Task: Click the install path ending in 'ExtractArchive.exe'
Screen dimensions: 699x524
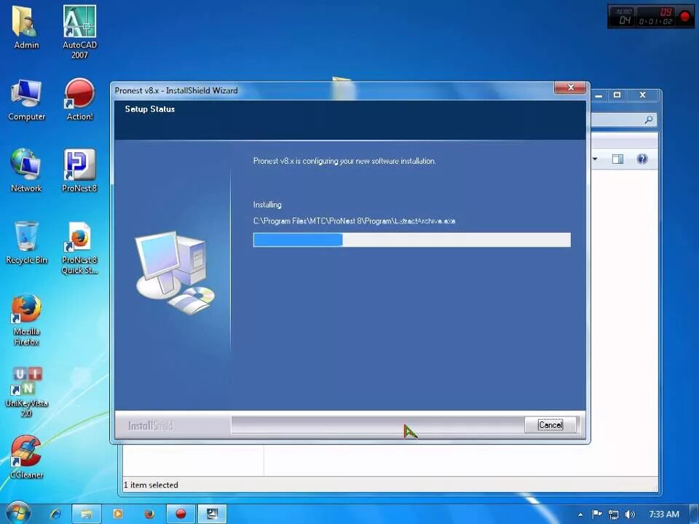Action: (354, 221)
